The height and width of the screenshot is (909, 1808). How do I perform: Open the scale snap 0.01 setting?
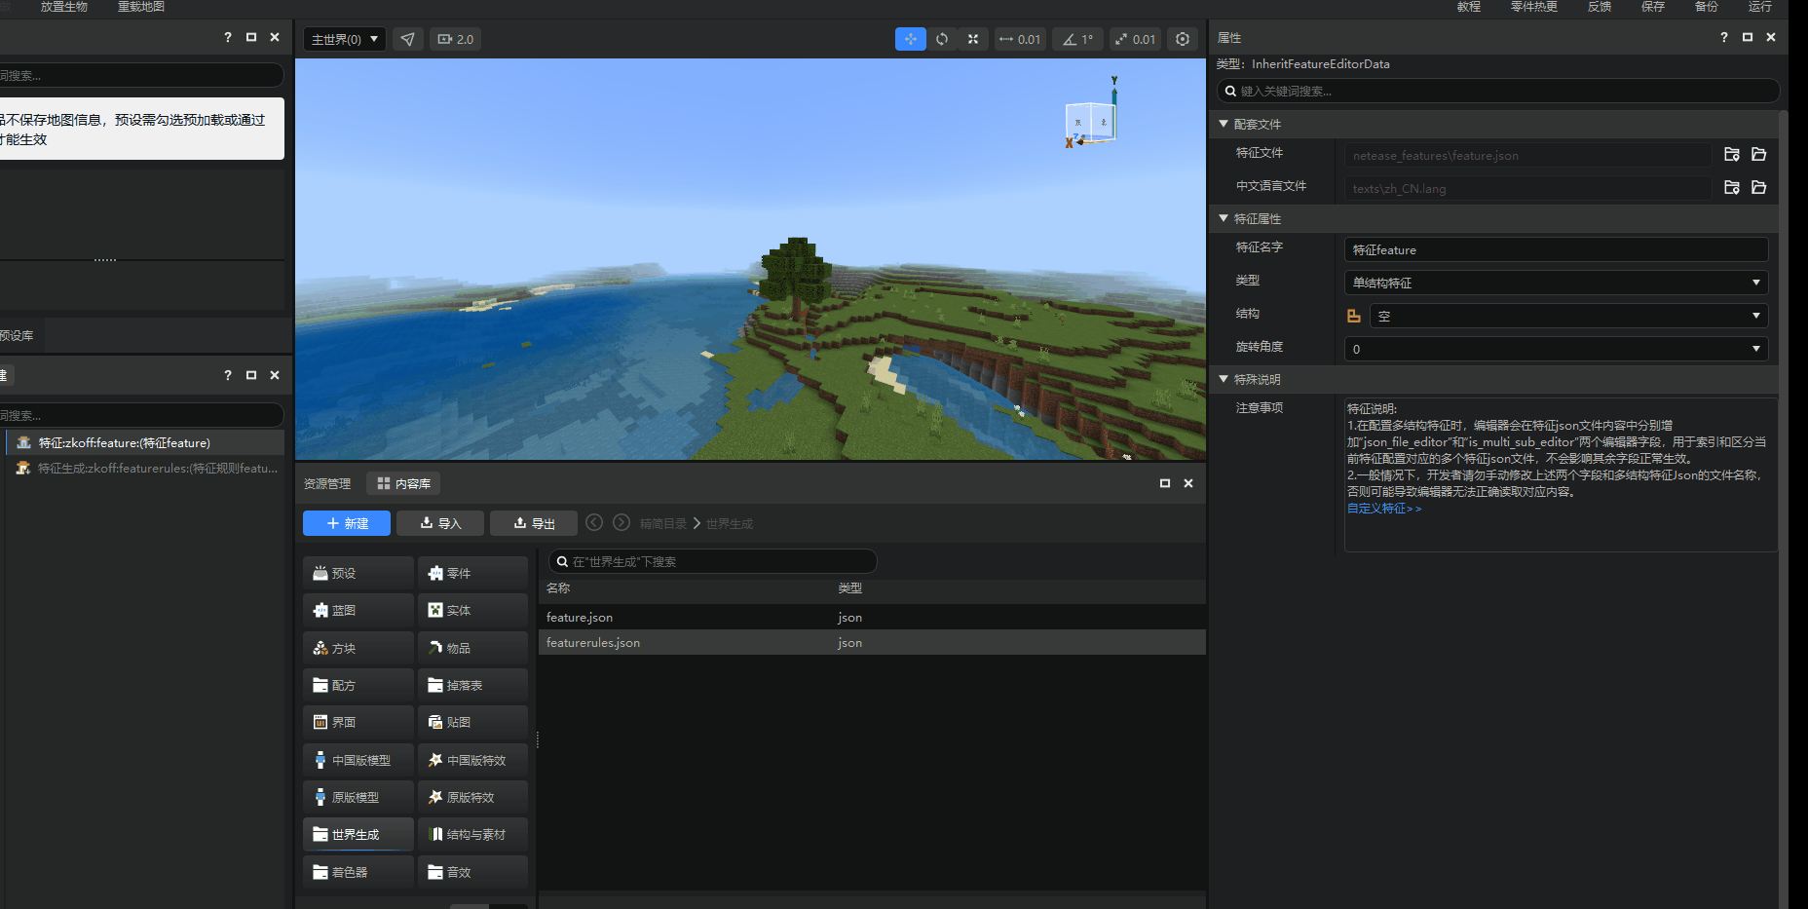(1135, 39)
